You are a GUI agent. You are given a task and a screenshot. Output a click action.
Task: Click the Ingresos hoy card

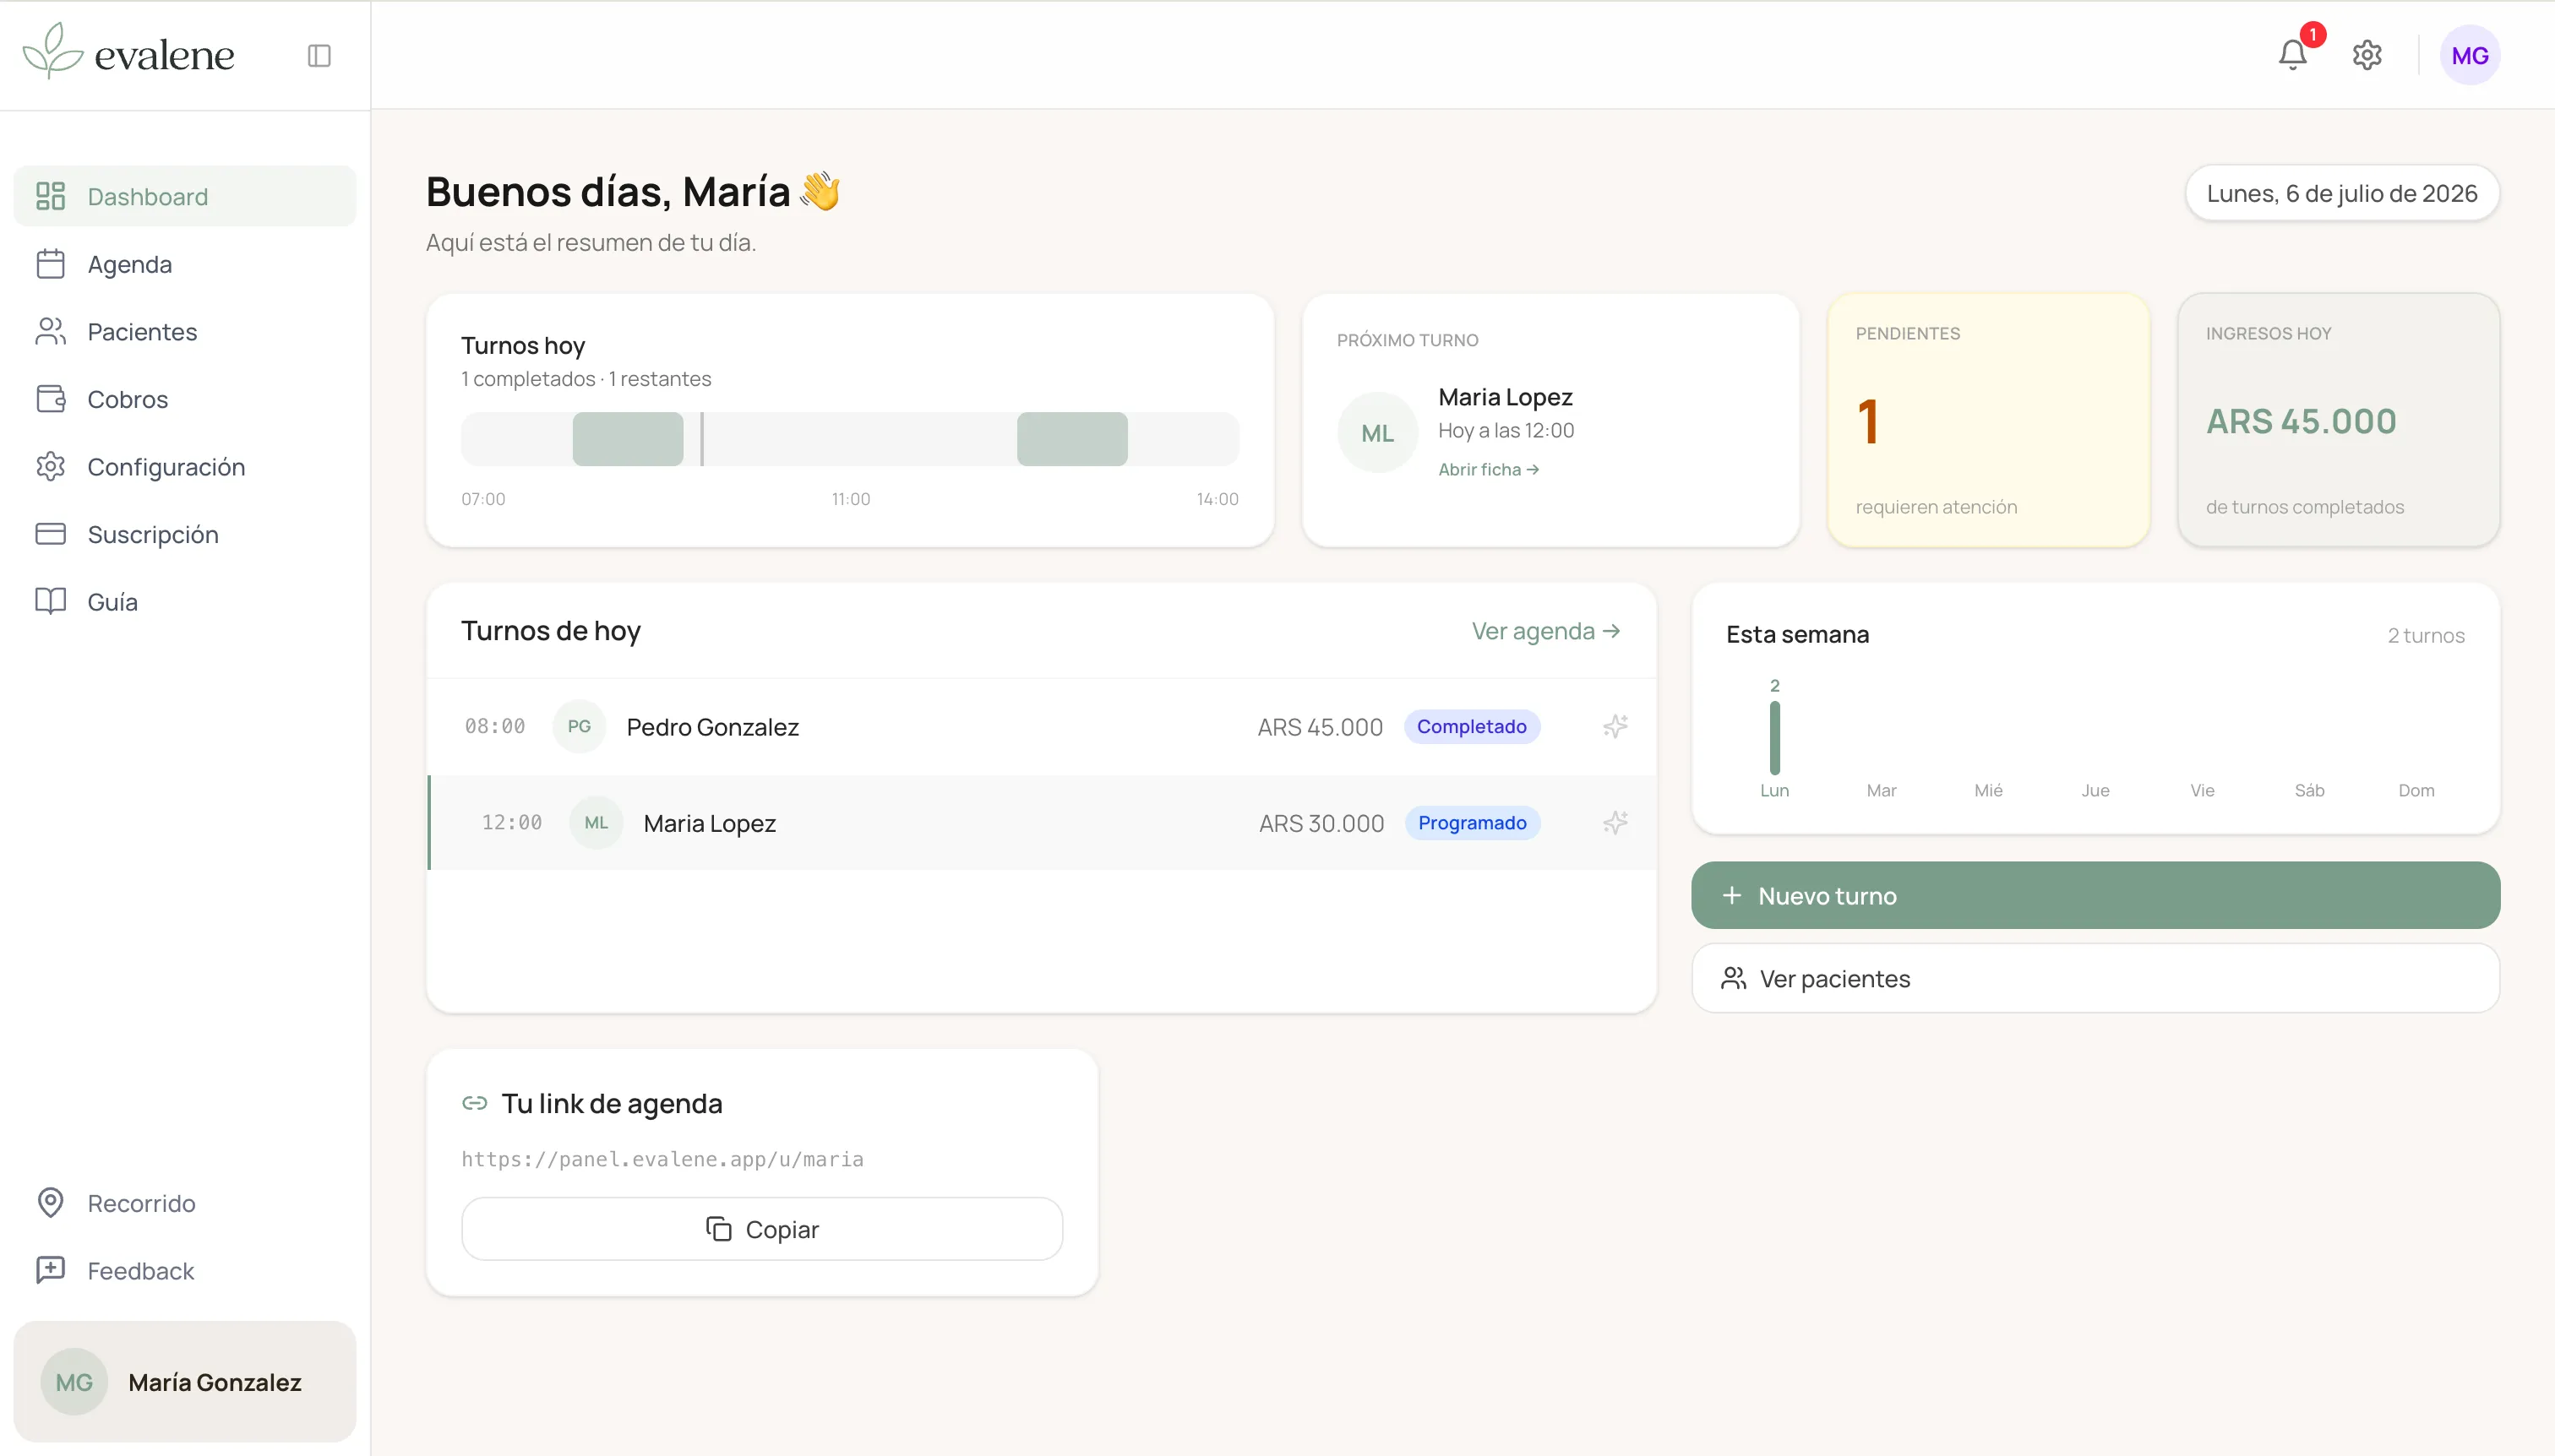pos(2338,420)
